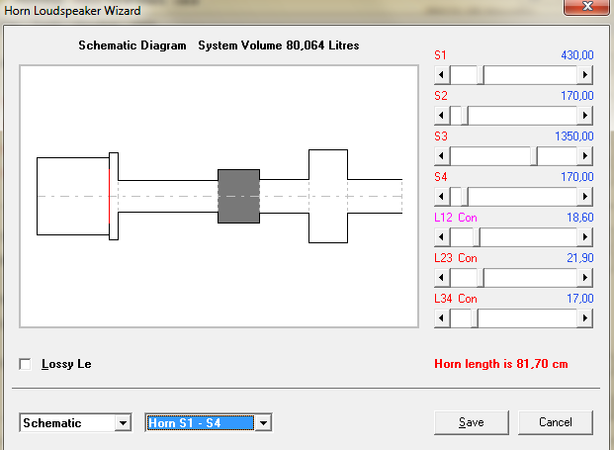Click the S3 value 1350,00
Image resolution: width=614 pixels, height=450 pixels.
click(x=574, y=136)
